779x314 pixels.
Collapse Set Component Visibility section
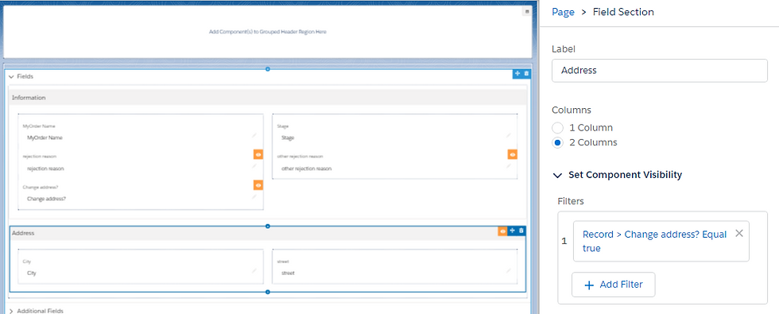[557, 175]
